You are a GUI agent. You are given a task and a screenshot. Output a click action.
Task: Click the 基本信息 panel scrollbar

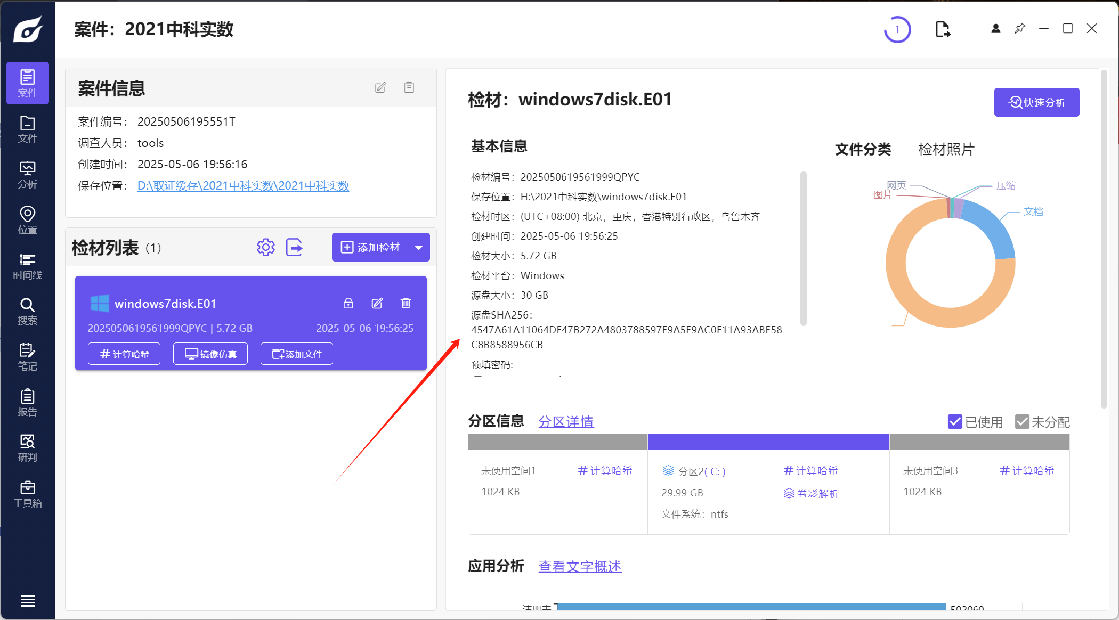(803, 248)
